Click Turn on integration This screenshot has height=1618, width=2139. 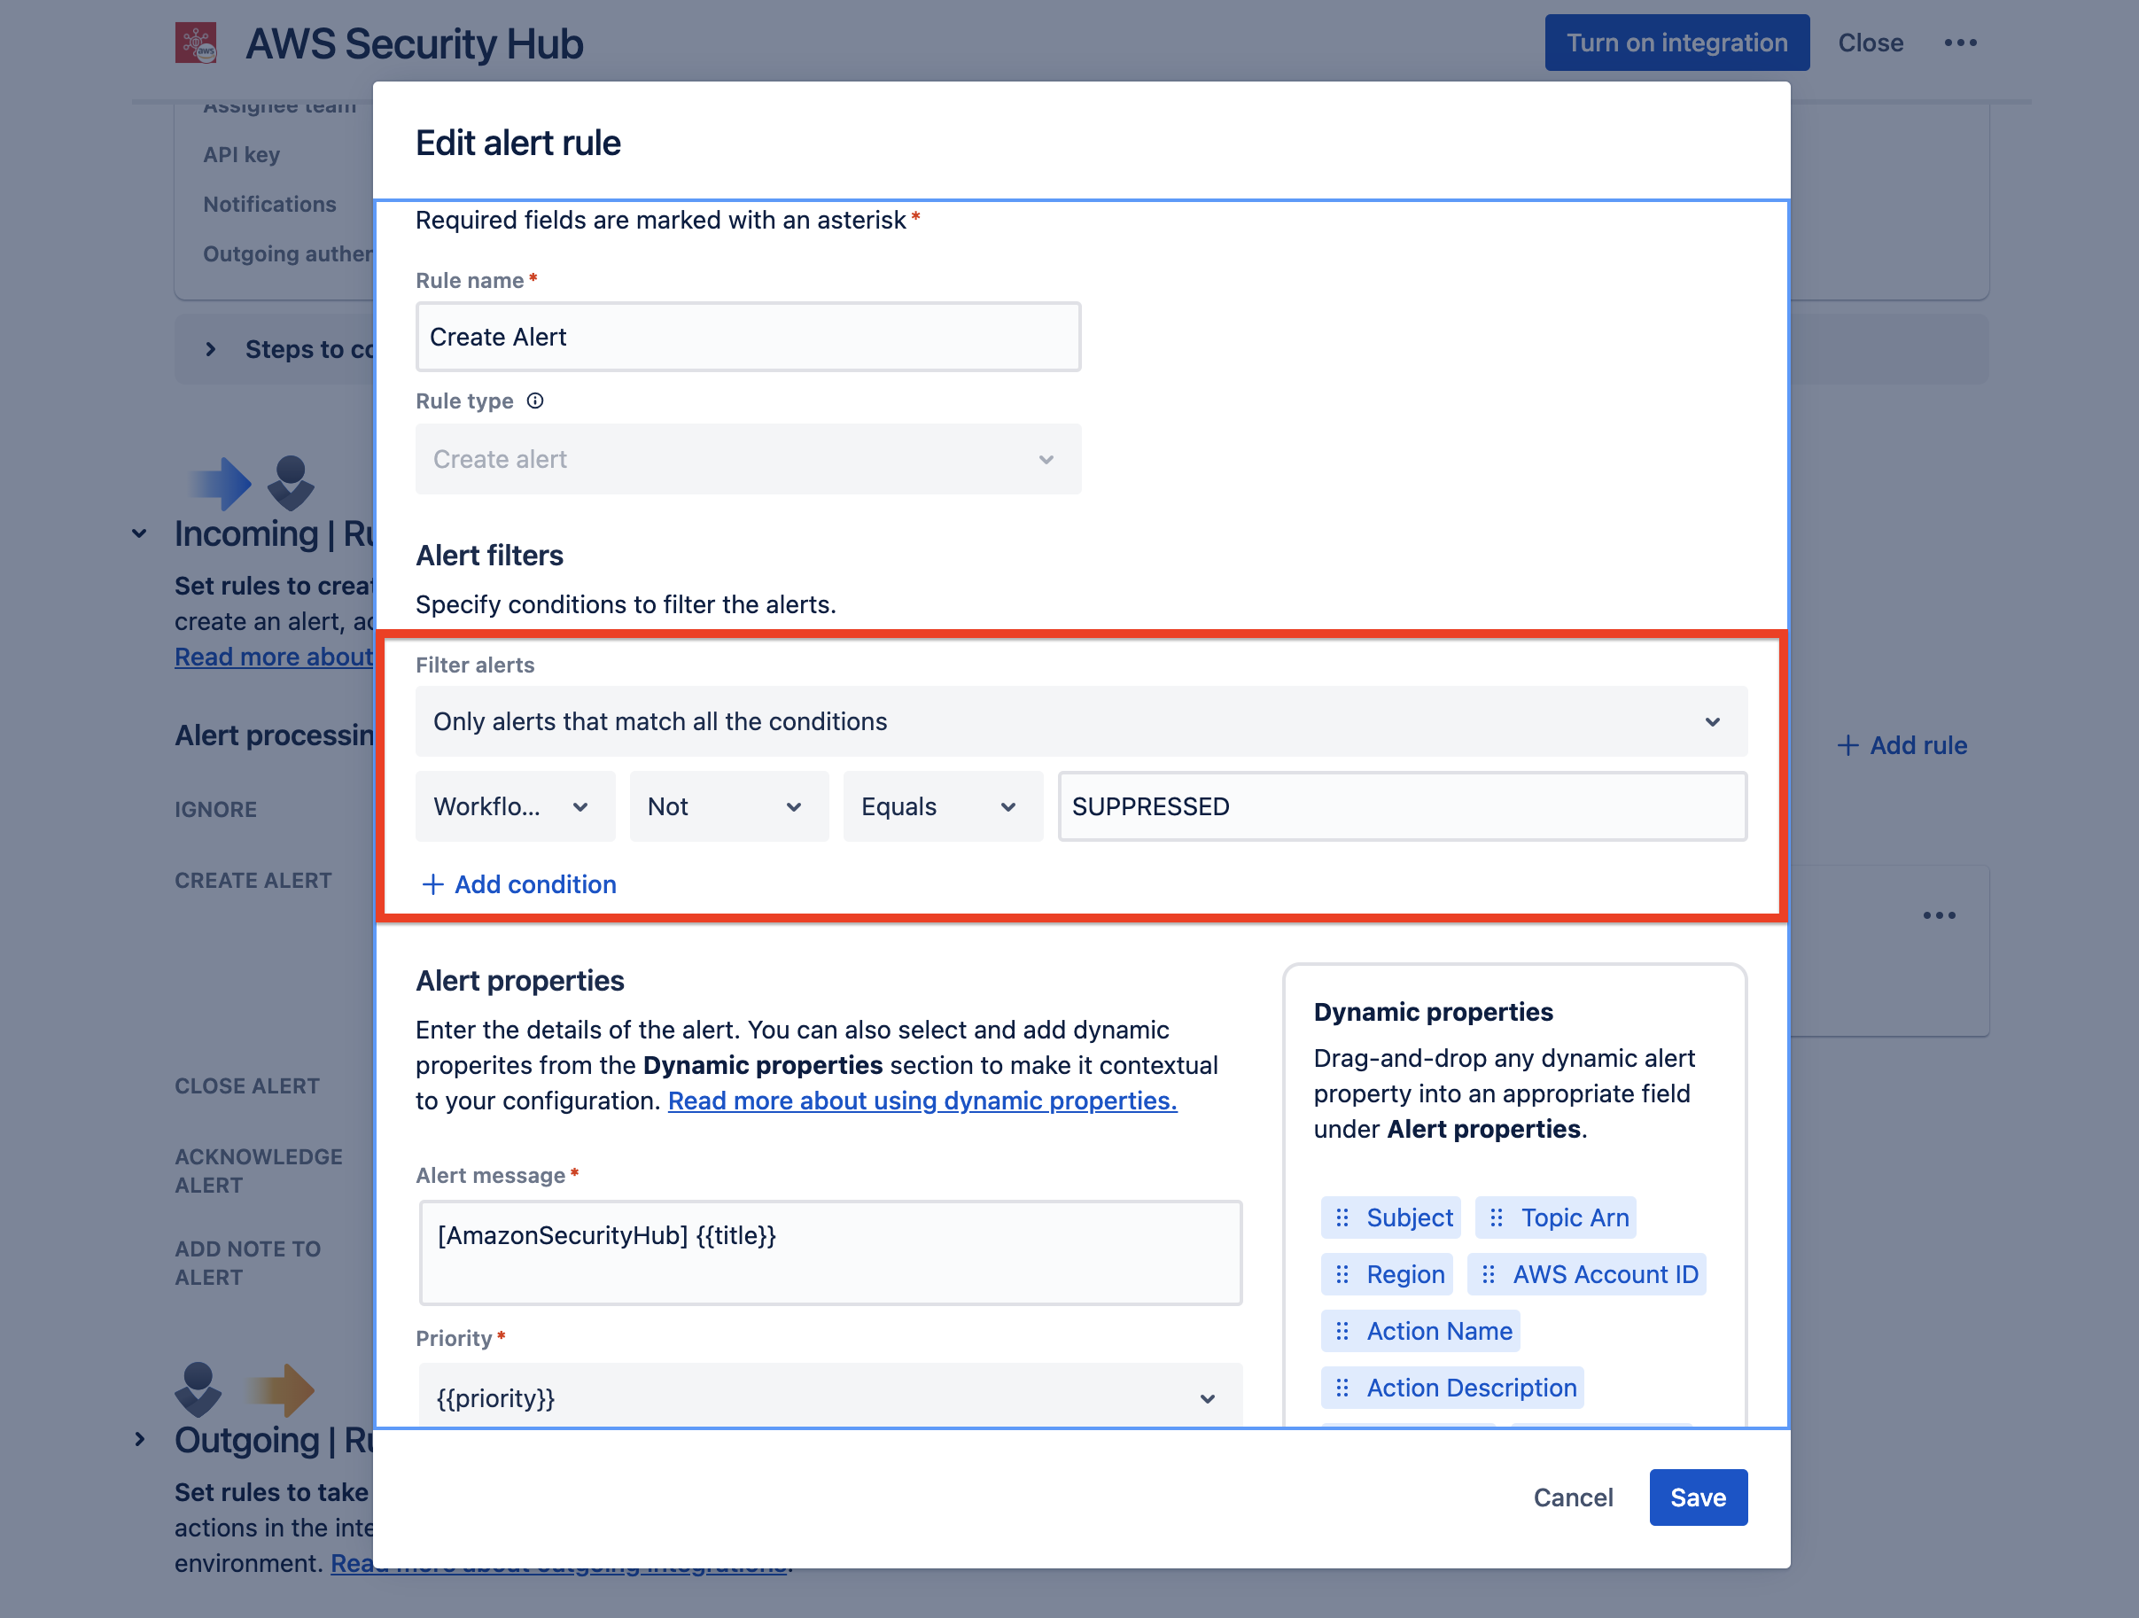(x=1676, y=42)
